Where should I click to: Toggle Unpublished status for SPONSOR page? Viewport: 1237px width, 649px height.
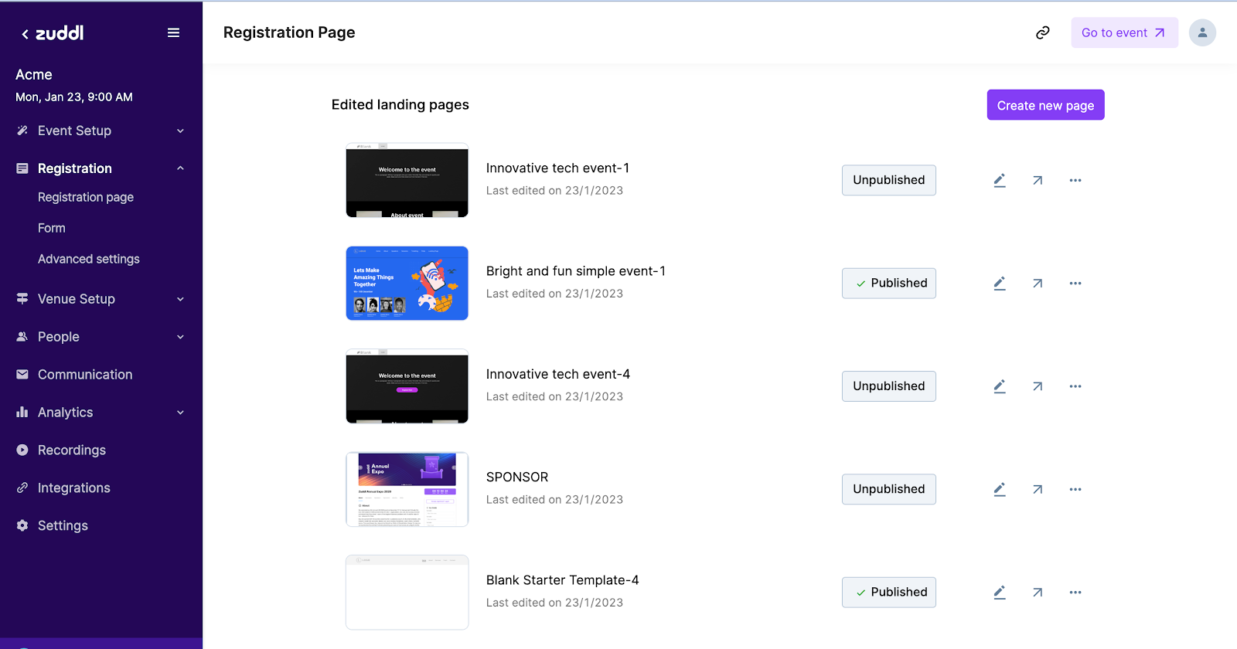(889, 489)
